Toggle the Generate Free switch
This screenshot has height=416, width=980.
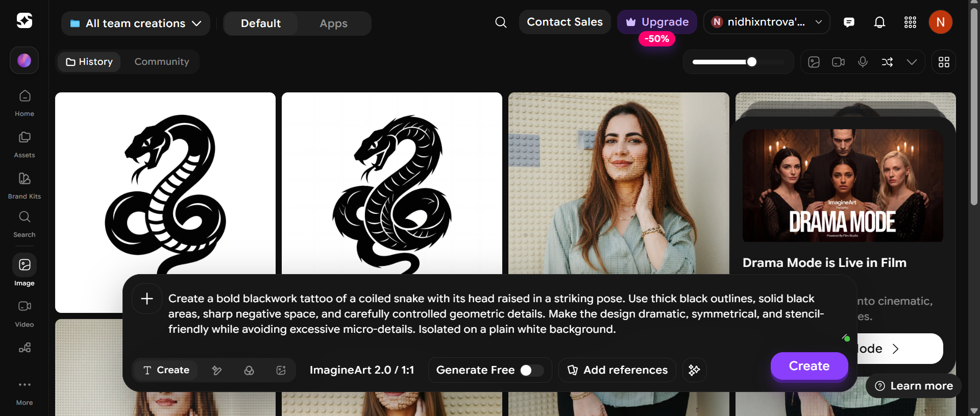[x=531, y=370]
